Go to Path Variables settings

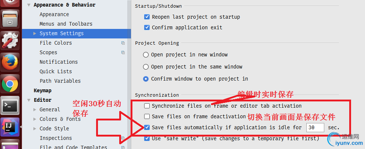coord(60,81)
